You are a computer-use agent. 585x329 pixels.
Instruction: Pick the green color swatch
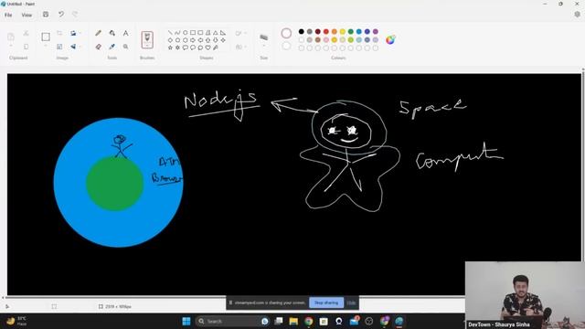[x=351, y=31]
